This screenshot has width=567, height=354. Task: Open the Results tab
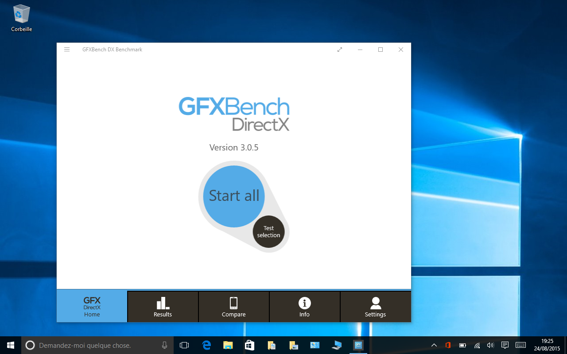click(163, 306)
